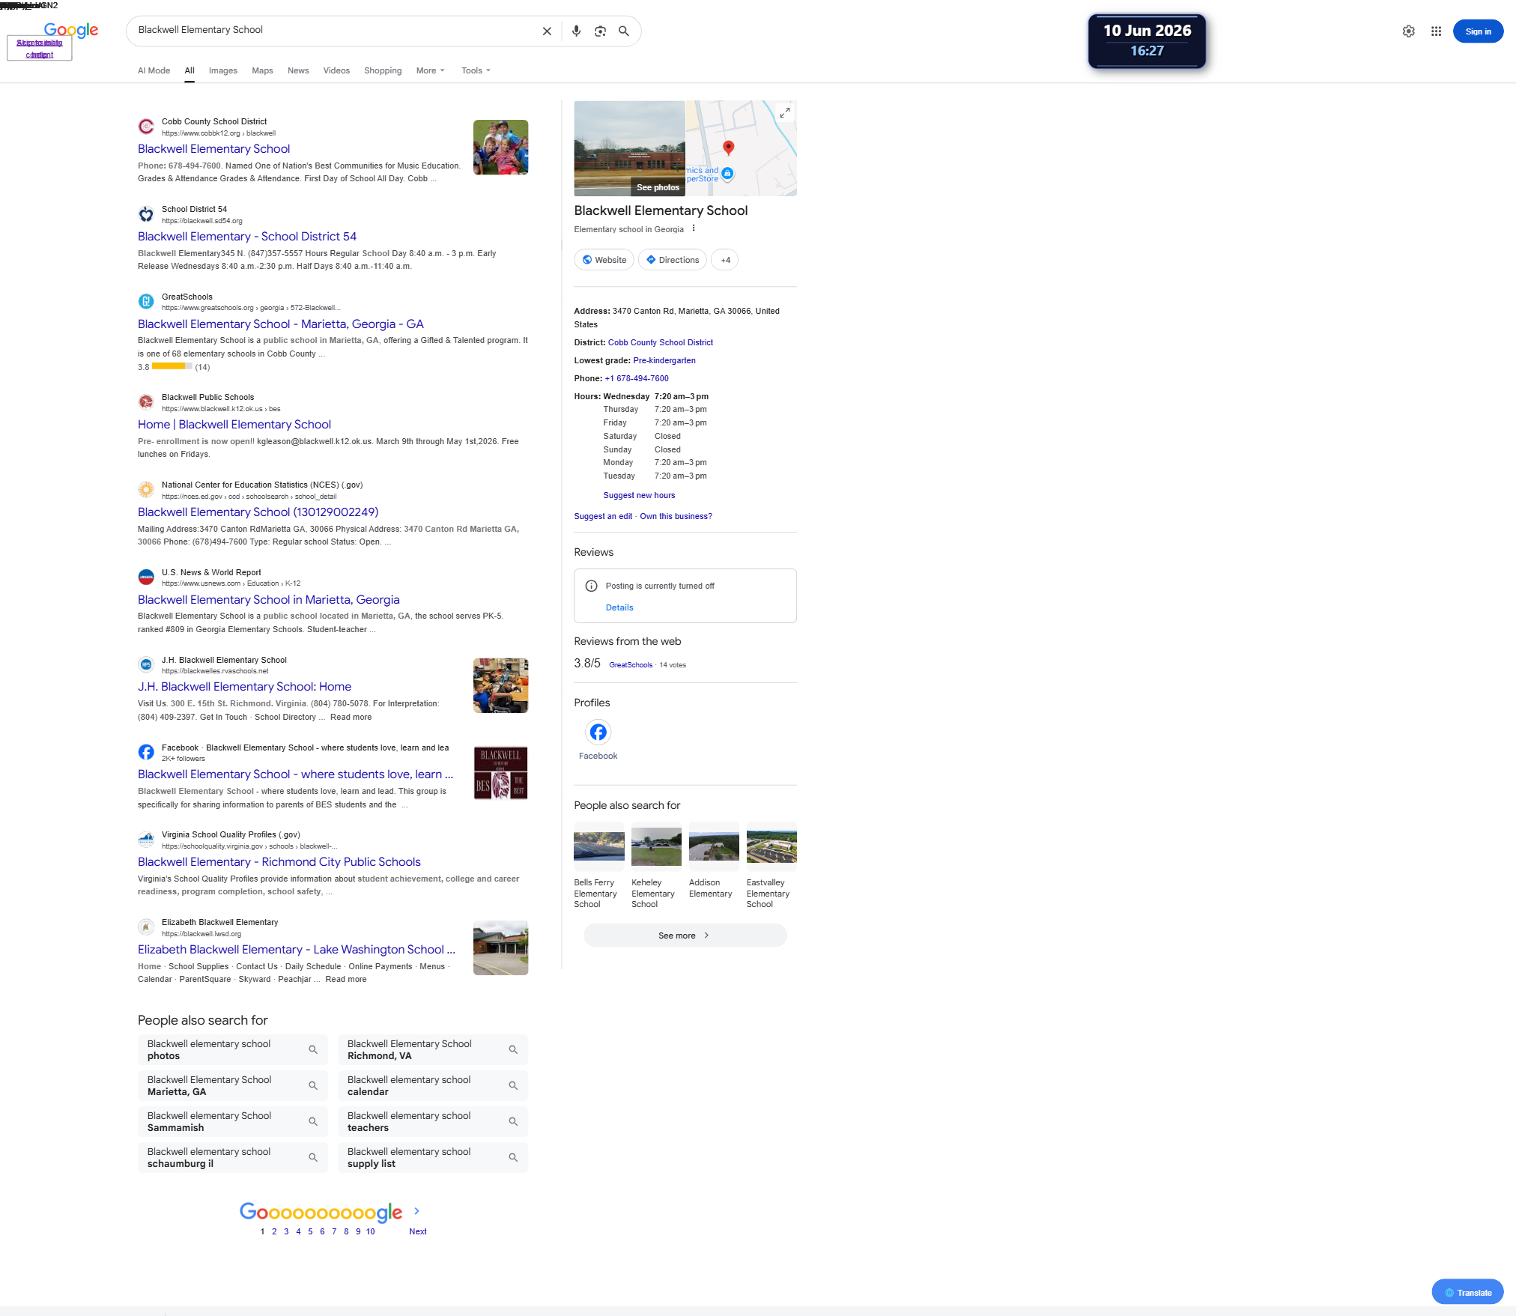Click the Cobb County result's children photo thumbnail

pos(500,148)
